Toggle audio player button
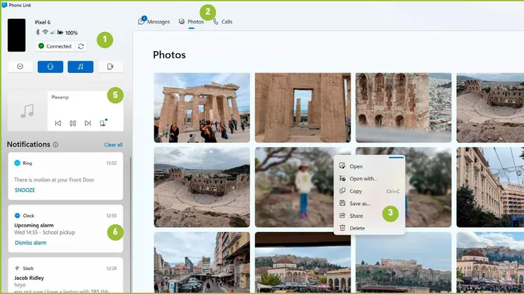Screen dimensions: 524x294 (80, 67)
